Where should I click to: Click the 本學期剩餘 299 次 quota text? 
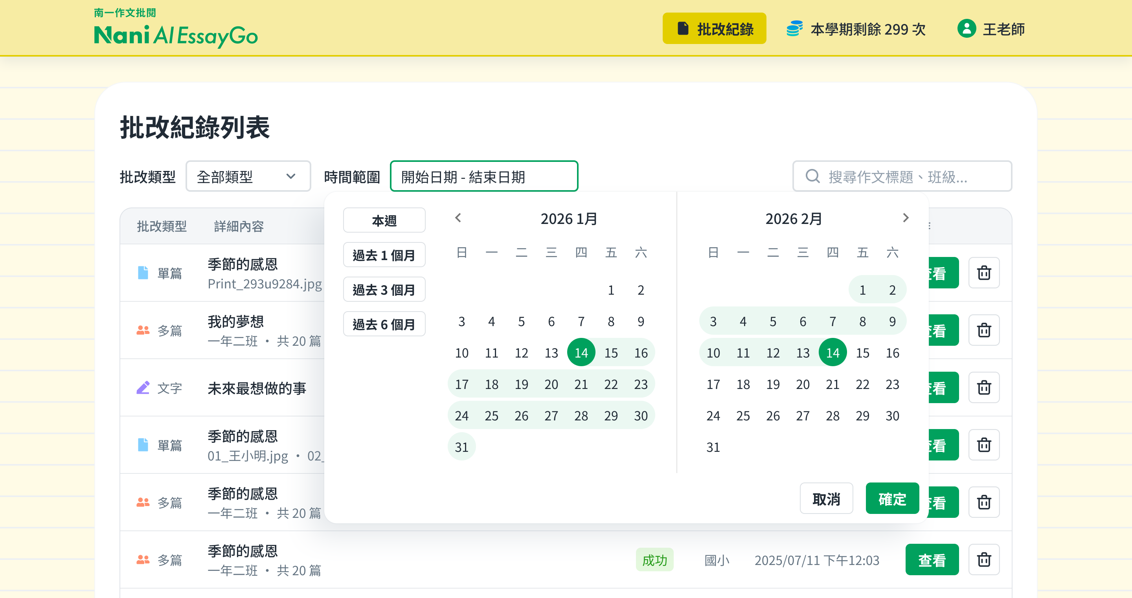pyautogui.click(x=868, y=29)
